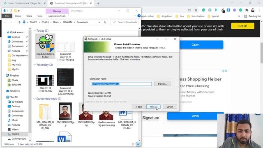Screen dimensions: 263x148
Task: Open This PC in navigation pane
Action: pos(14,97)
